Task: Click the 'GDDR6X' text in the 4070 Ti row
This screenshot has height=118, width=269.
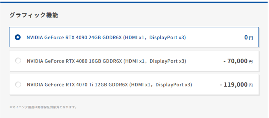Action: (x=118, y=85)
